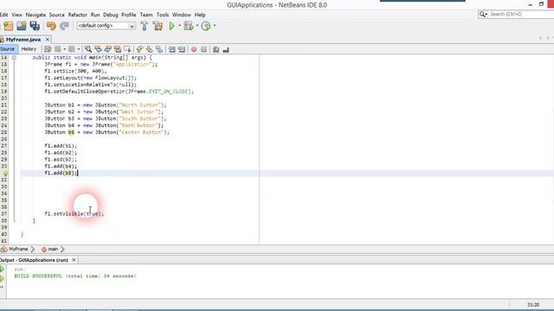Run the project with green play icon

tap(171, 26)
